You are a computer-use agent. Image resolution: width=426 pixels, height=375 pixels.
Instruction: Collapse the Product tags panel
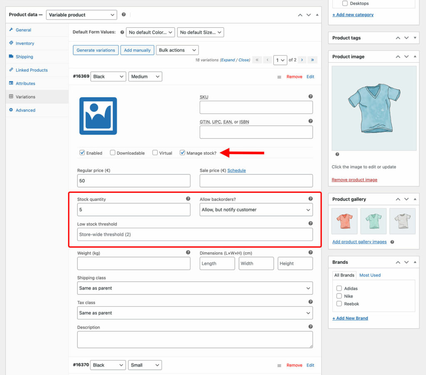click(x=415, y=38)
